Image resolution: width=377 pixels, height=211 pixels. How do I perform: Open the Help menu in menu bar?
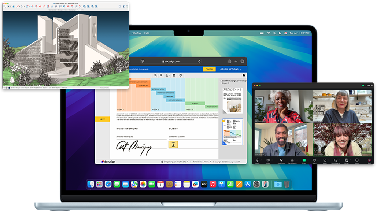click(147, 33)
